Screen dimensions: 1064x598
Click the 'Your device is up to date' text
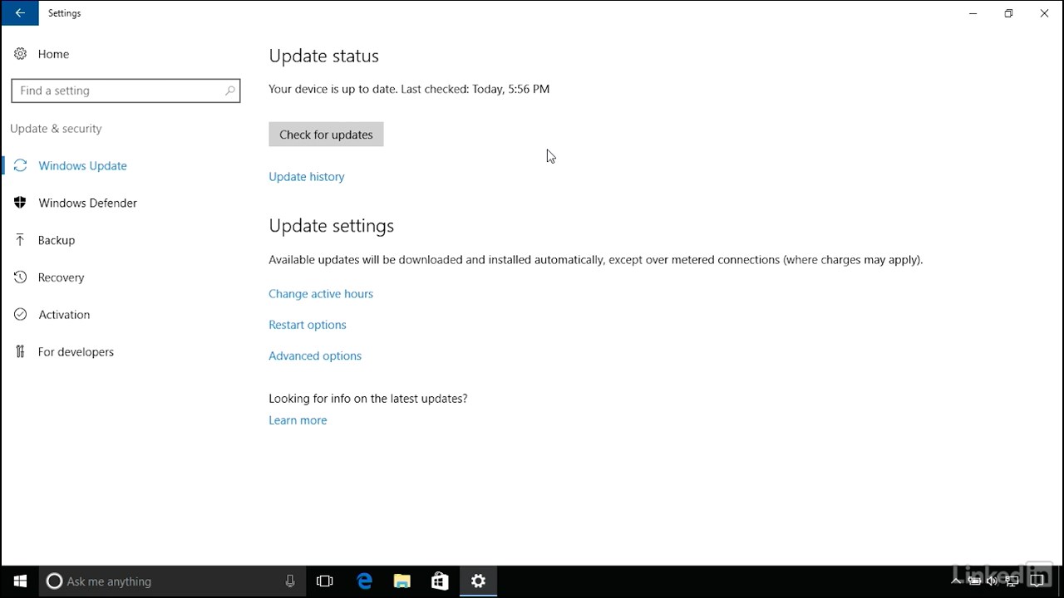coord(332,89)
